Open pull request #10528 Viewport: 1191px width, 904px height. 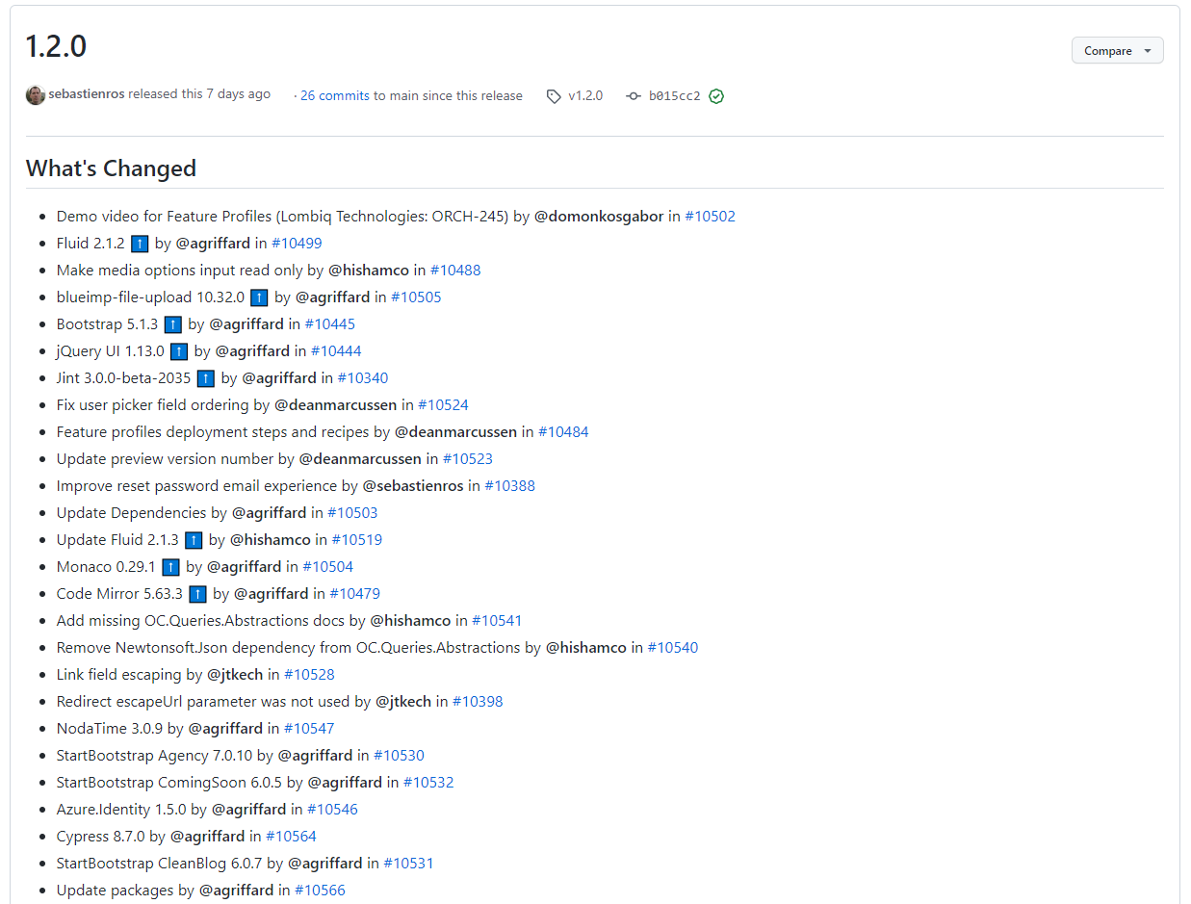point(309,675)
